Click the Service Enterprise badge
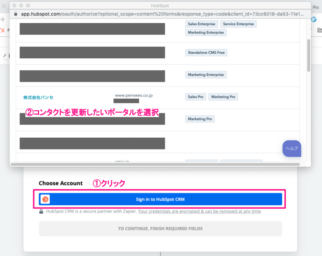The height and width of the screenshot is (256, 322). click(239, 24)
